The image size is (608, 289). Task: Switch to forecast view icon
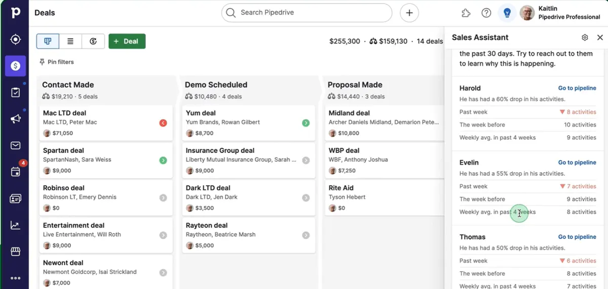[x=93, y=41]
